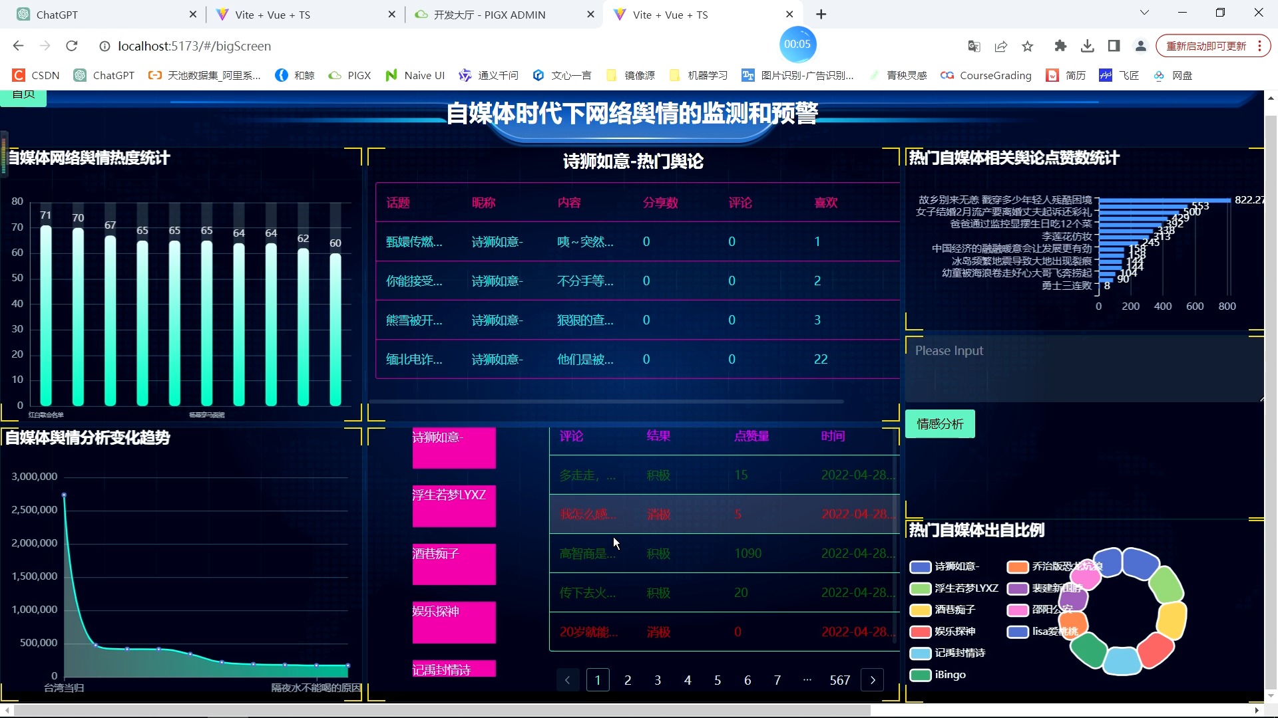Screen dimensions: 1278x718
Task: Open the 天池数据集 bookmark
Action: pyautogui.click(x=204, y=75)
